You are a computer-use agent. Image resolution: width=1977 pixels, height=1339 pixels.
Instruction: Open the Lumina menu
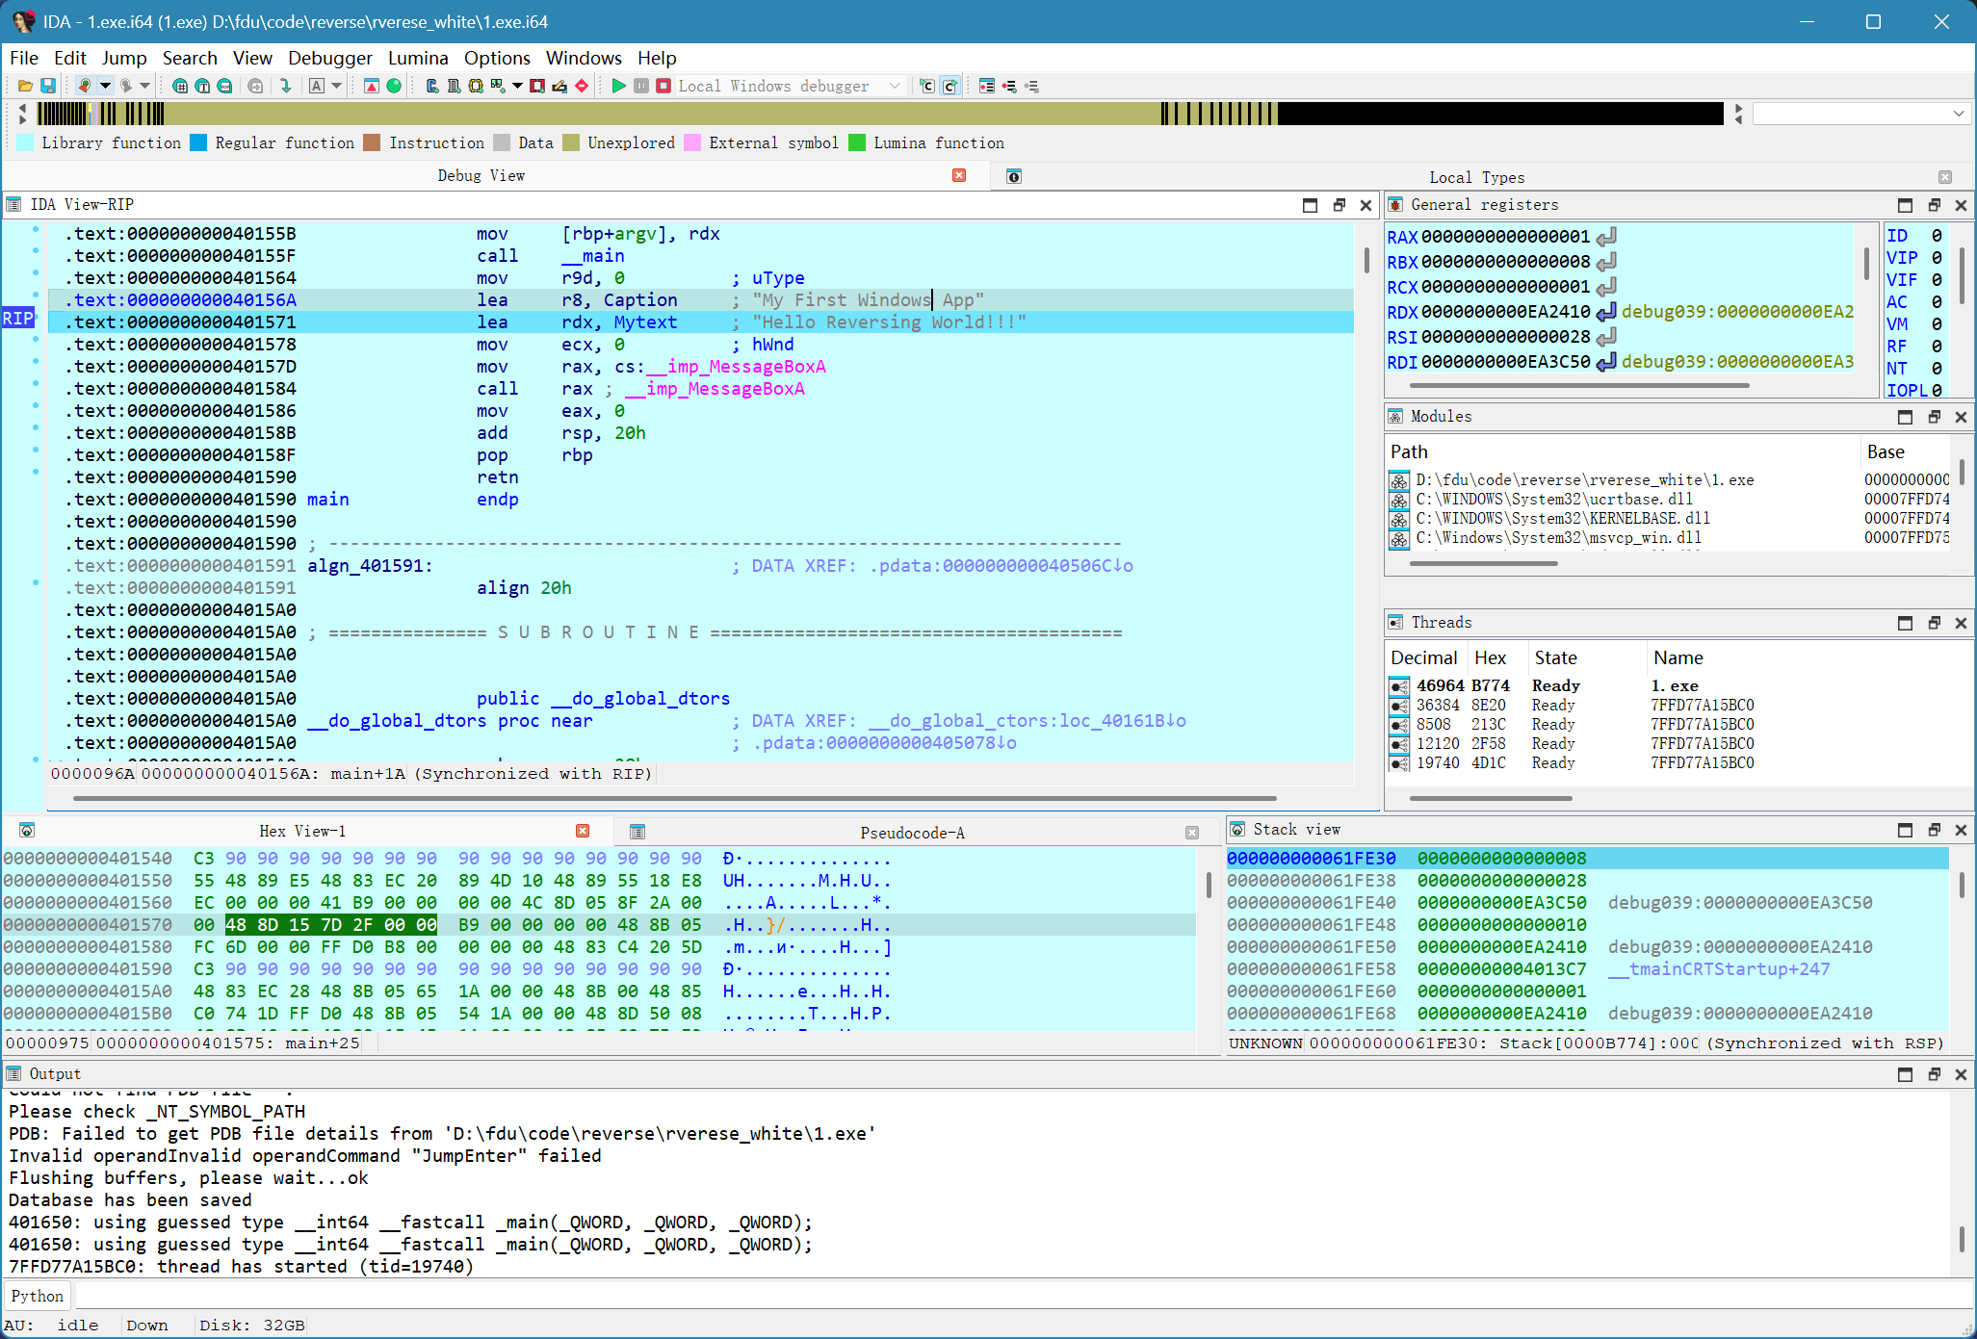coord(417,58)
